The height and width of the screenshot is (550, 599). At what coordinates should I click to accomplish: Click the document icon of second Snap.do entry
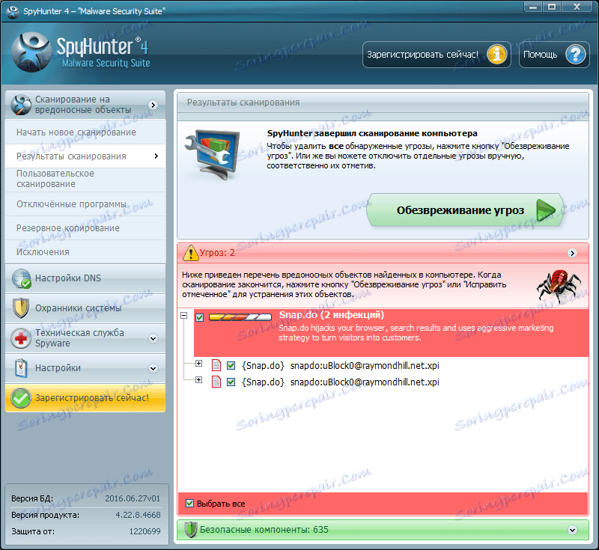216,382
